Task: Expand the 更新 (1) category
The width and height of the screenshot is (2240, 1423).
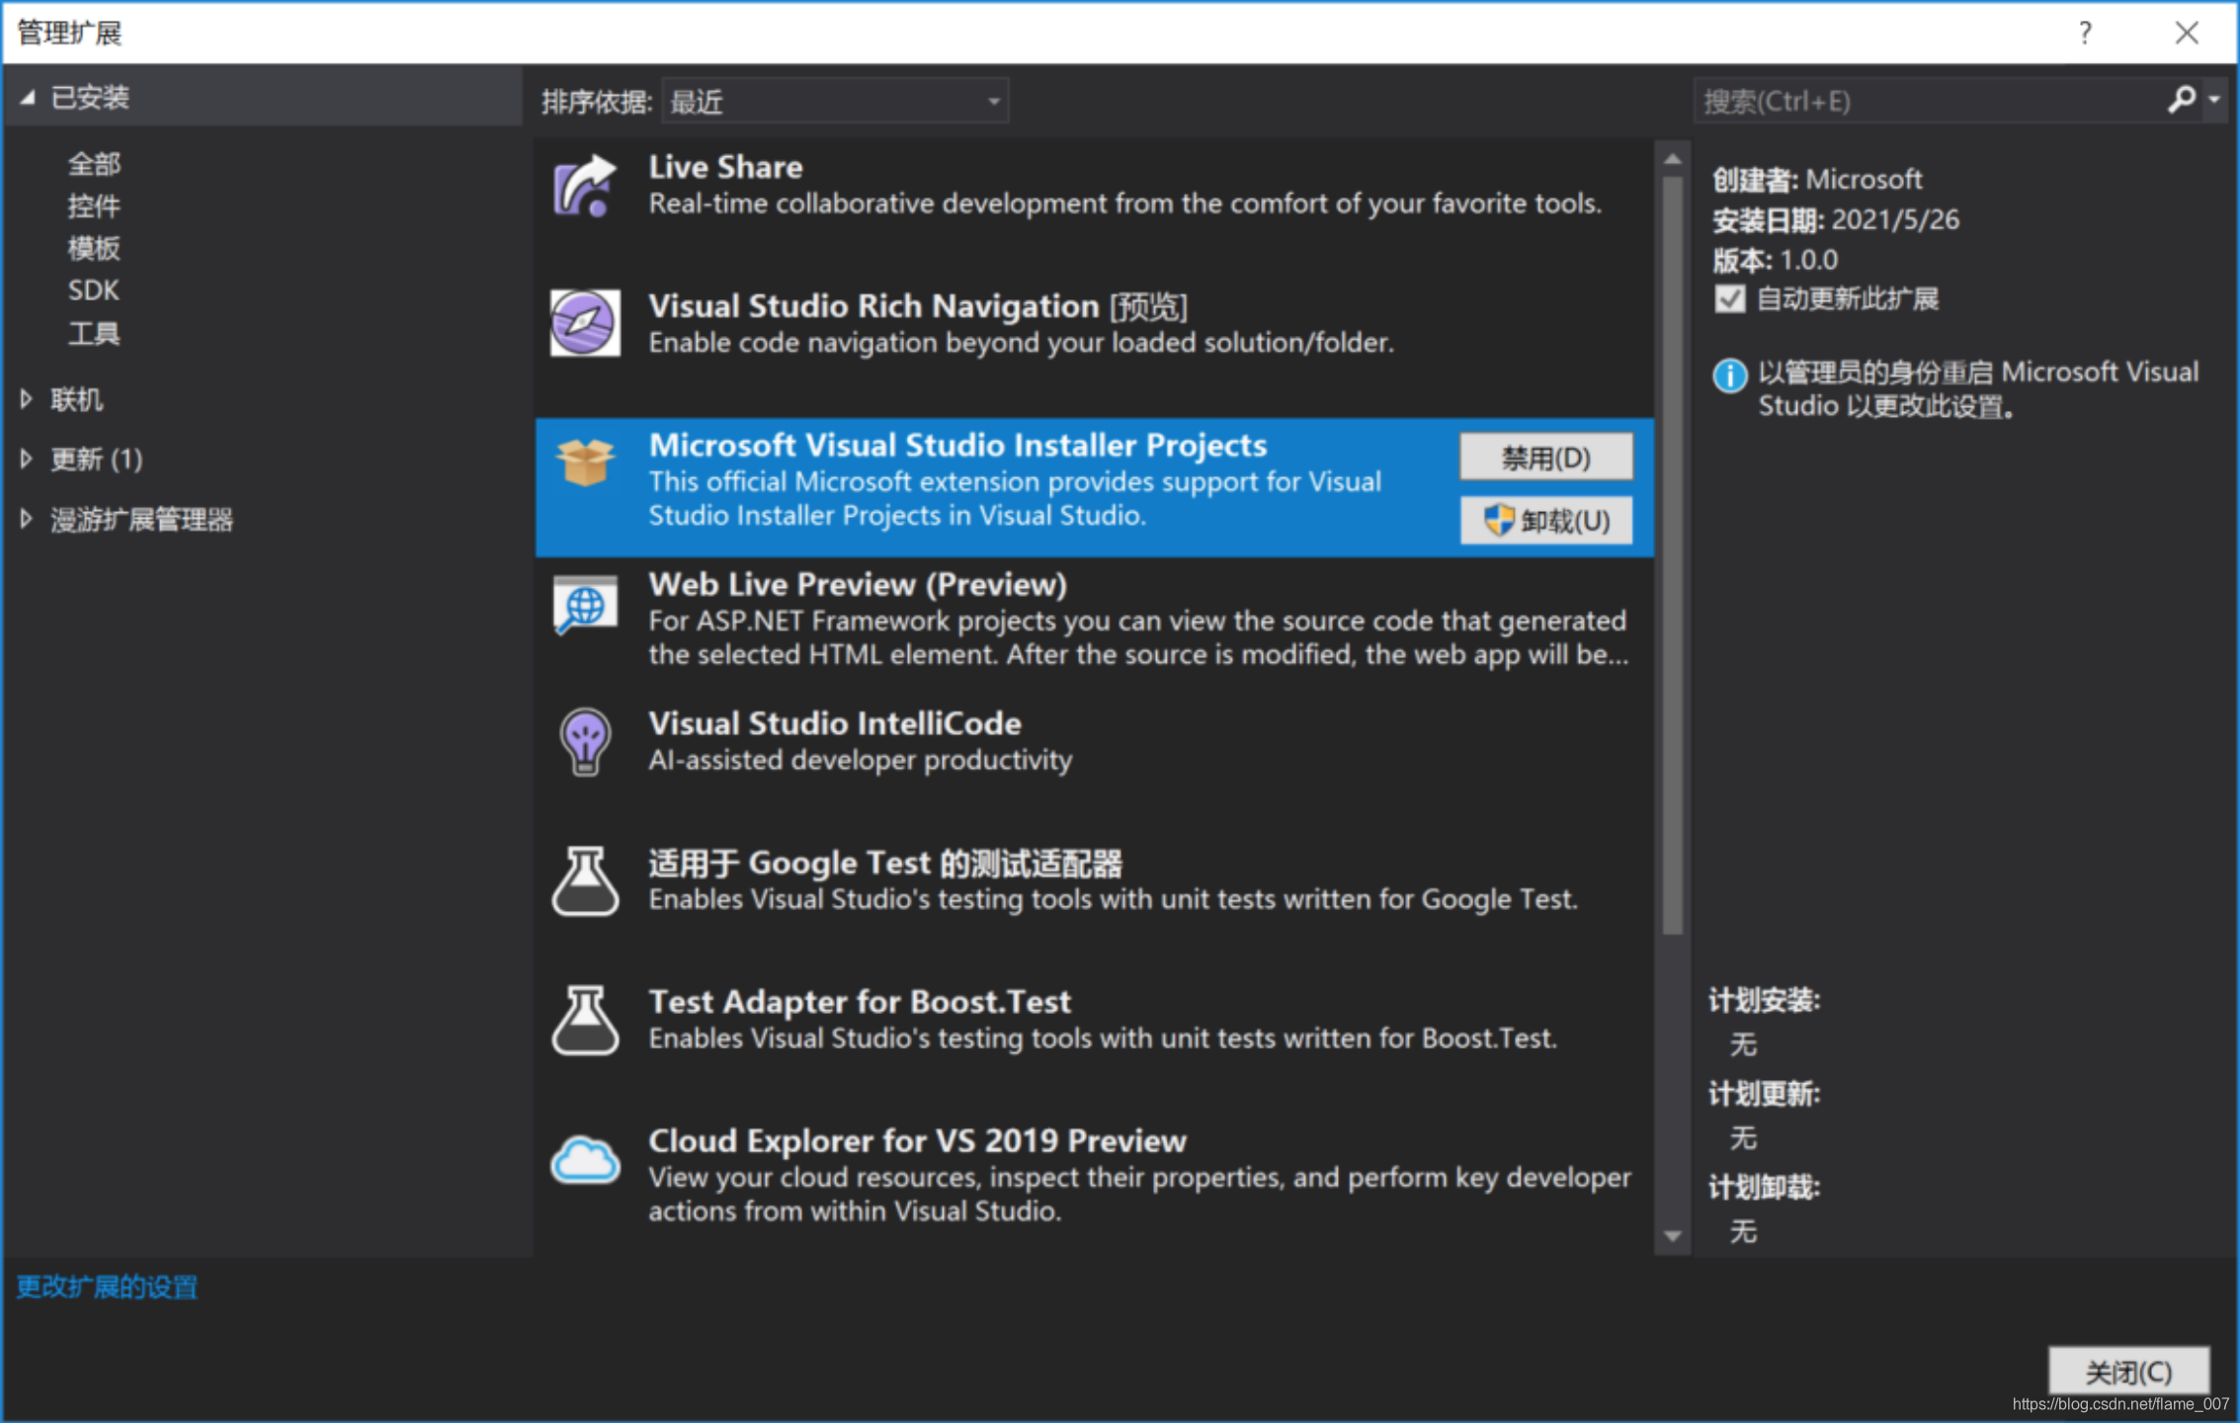Action: pos(27,459)
